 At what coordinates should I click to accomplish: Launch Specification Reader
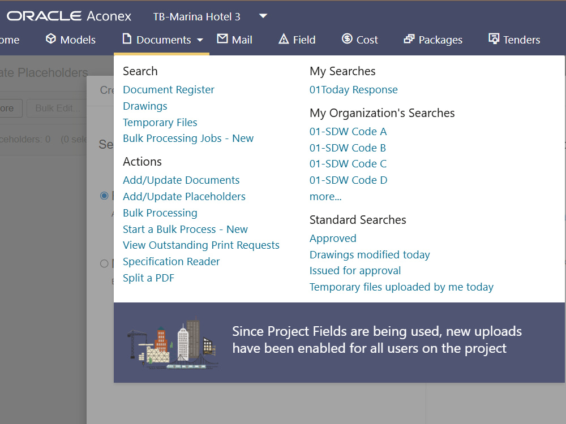171,262
